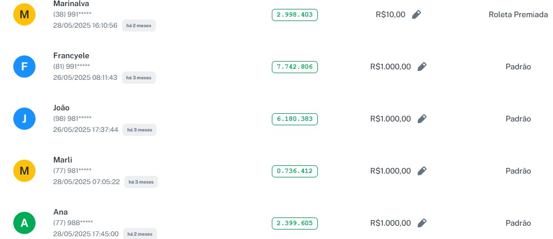Edit Ana's R$1.000,00 value with pencil icon
553x239 pixels.
click(422, 223)
